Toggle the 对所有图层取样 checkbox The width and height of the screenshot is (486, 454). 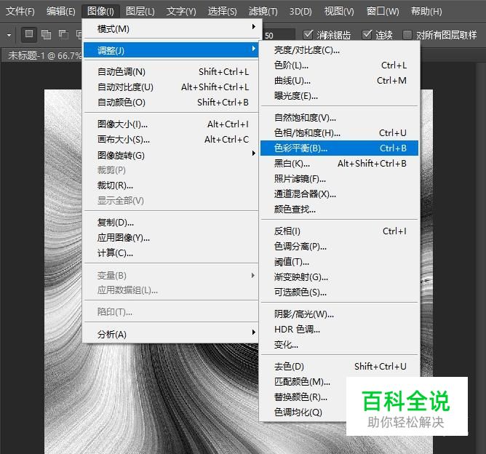pos(407,35)
